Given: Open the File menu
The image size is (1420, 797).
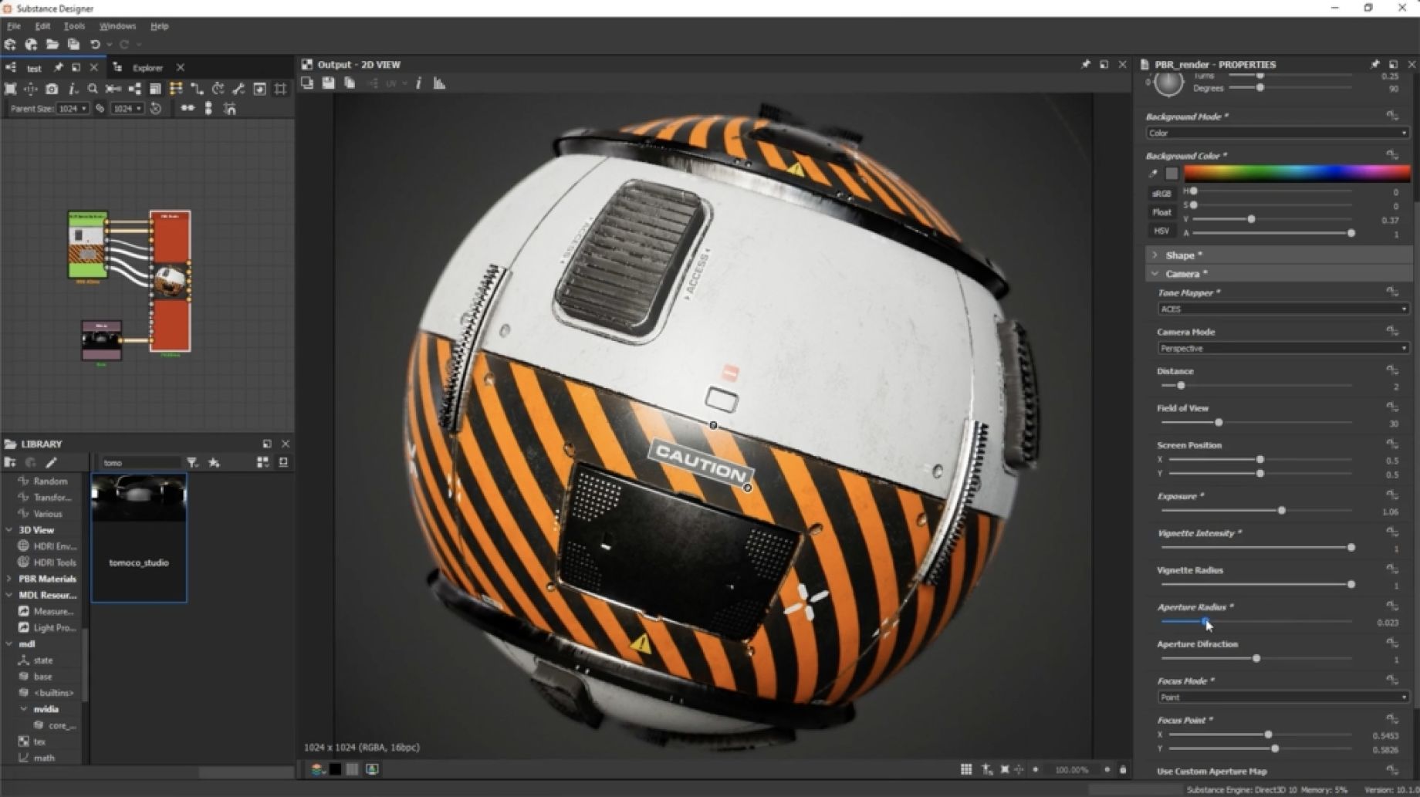Looking at the screenshot, I should (14, 26).
